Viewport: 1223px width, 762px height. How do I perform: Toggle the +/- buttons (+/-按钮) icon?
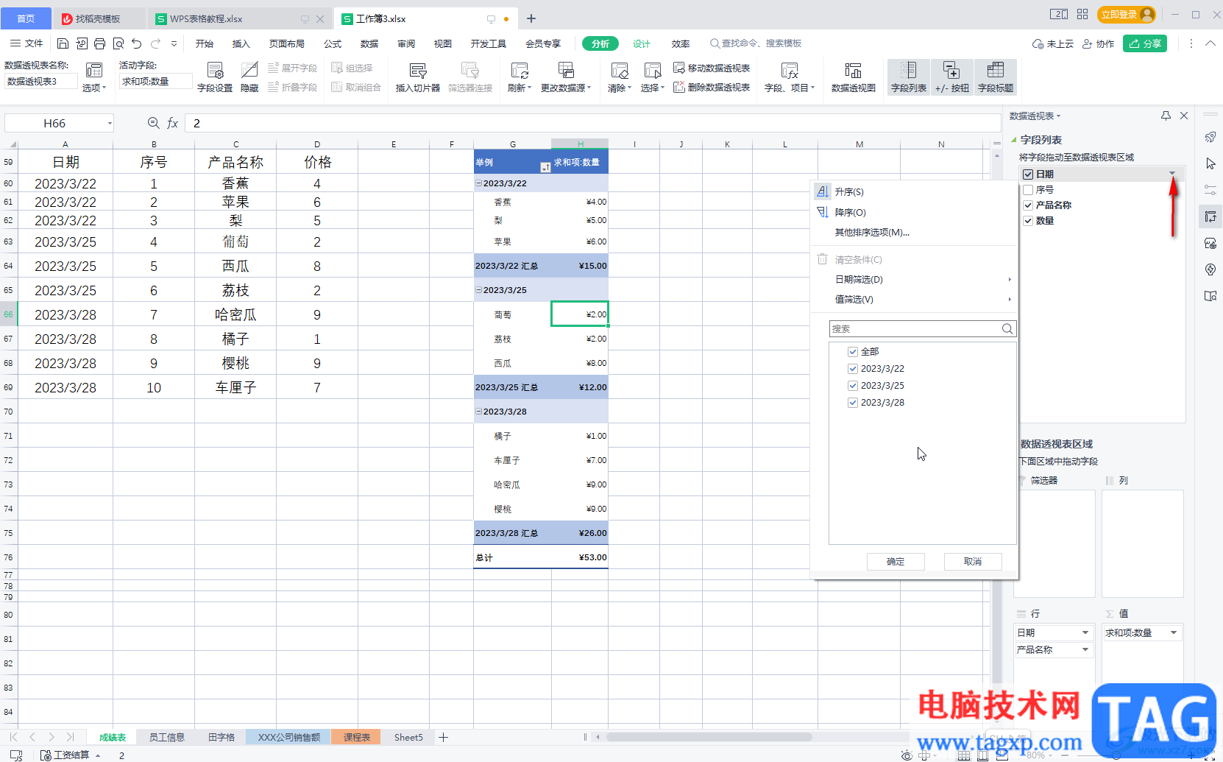tap(951, 77)
